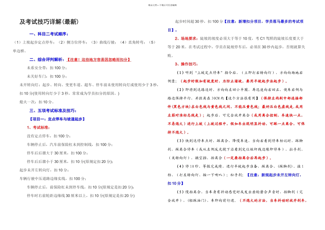The height and width of the screenshot is (230, 325).
Task: Click red subheading 3、操作技巧
Action: (x=186, y=64)
